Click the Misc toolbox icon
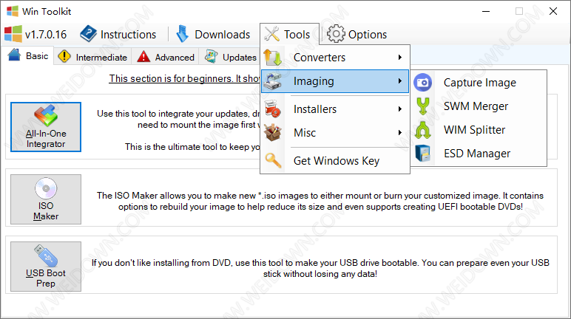The height and width of the screenshot is (319, 571). 272,132
